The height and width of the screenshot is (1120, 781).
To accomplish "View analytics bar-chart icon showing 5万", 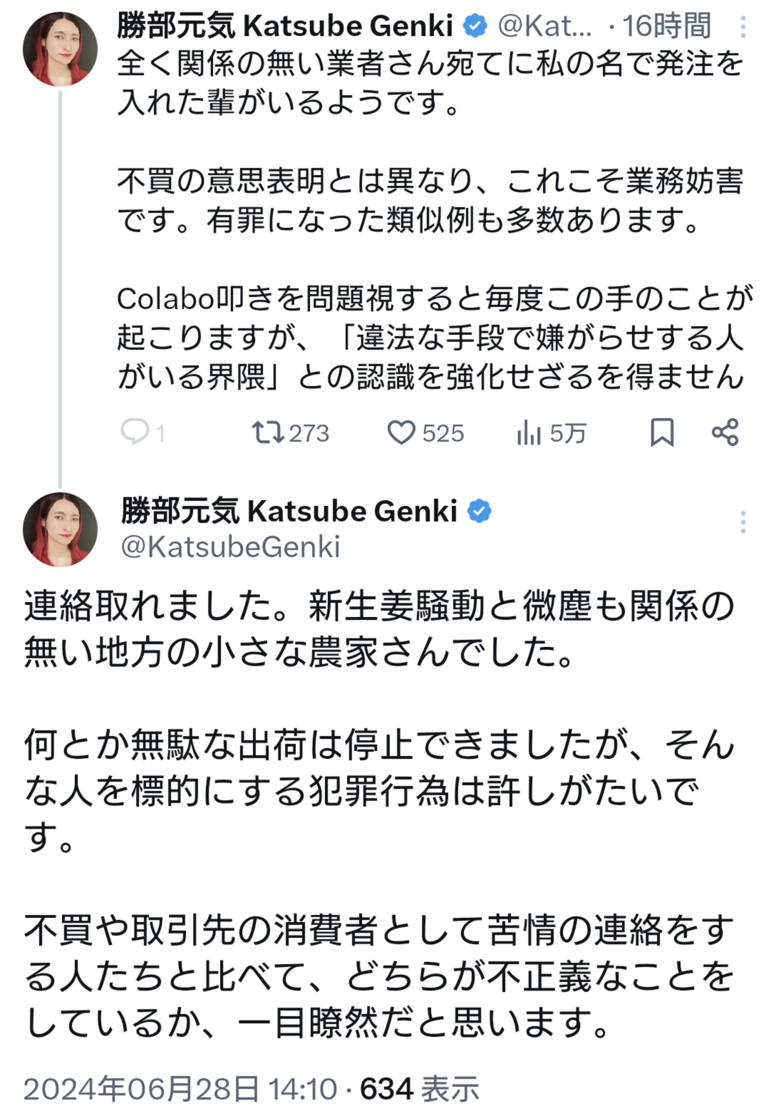I will pyautogui.click(x=529, y=433).
